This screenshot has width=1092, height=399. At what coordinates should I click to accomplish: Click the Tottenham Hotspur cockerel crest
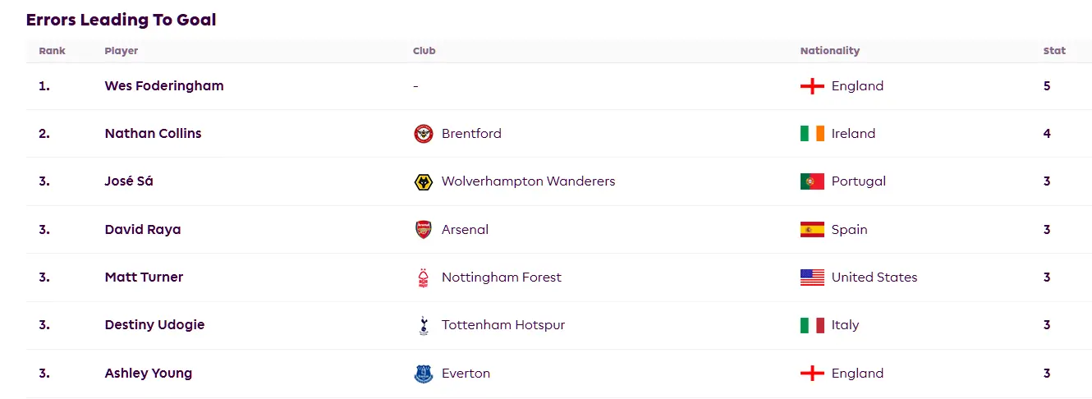coord(424,325)
